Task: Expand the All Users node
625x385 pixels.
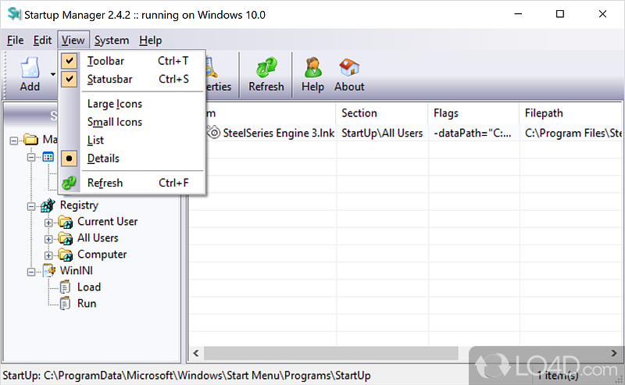Action: pos(48,239)
